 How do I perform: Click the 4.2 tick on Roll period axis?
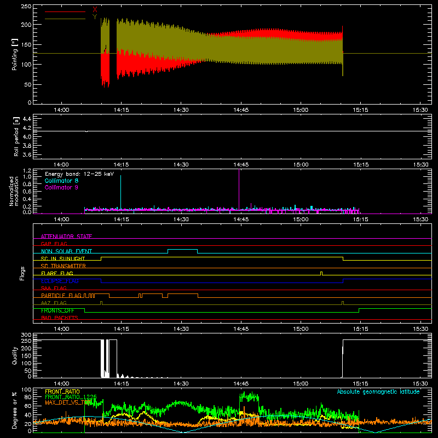(27, 128)
